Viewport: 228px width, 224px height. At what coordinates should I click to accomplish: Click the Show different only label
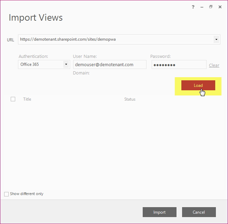[x=27, y=194]
